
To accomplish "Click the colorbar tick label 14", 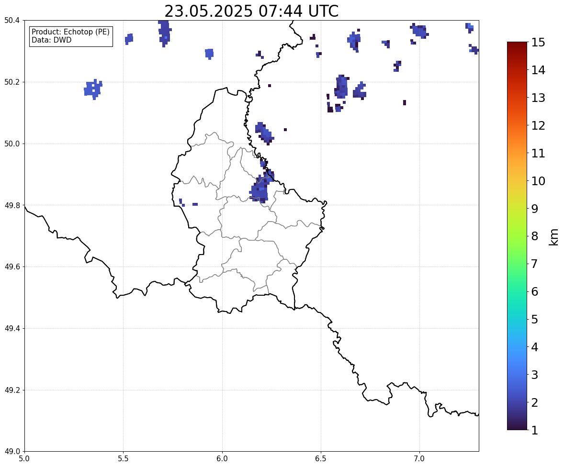I will click(538, 70).
